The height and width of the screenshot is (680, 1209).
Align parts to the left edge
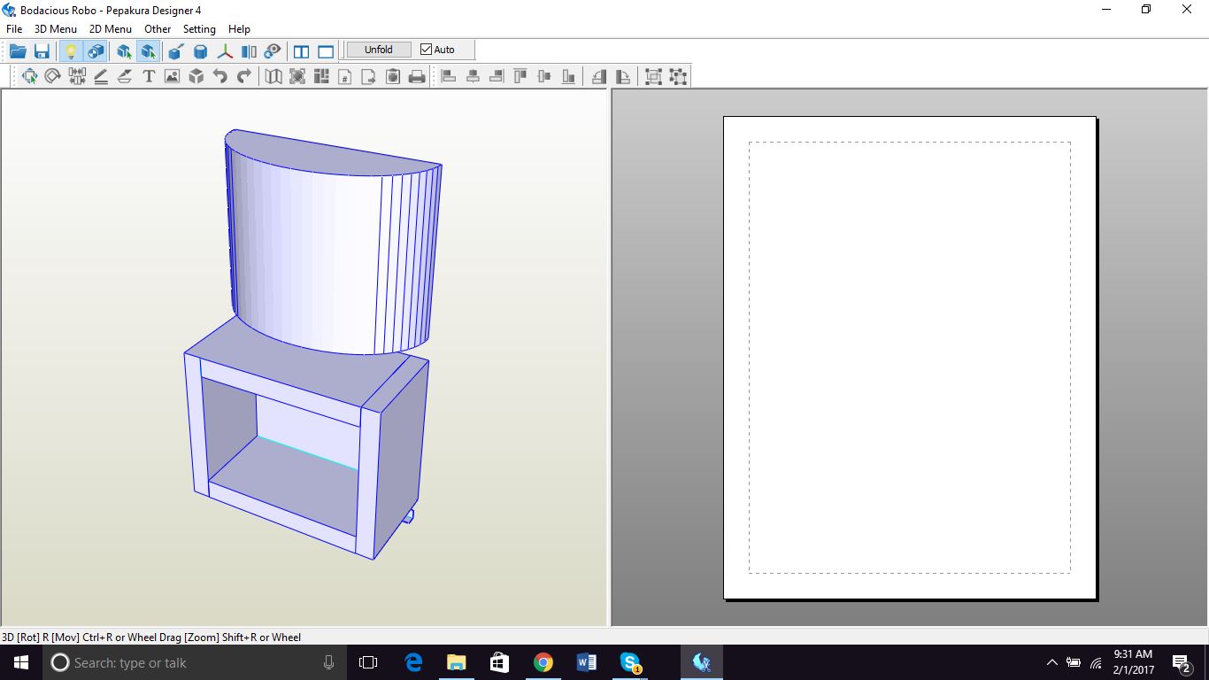pyautogui.click(x=449, y=76)
